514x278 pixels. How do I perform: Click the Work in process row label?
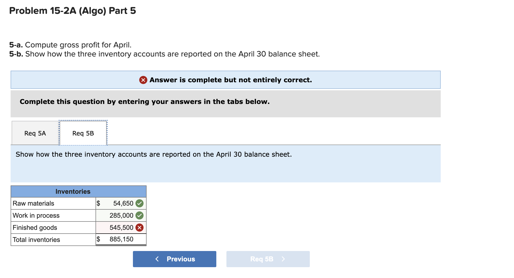[x=36, y=215]
